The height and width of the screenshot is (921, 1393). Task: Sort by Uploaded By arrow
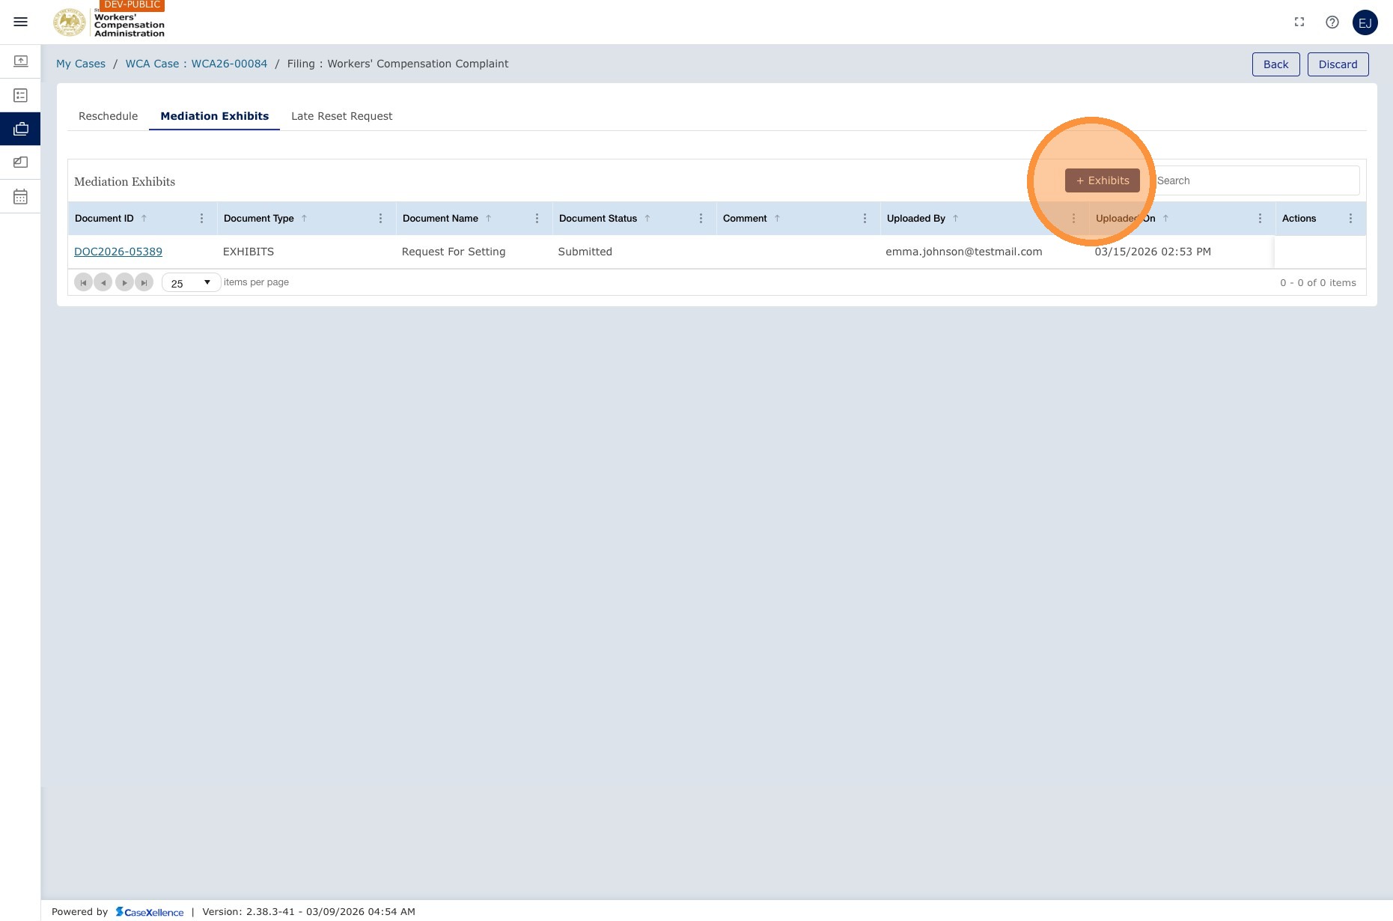[x=955, y=219]
